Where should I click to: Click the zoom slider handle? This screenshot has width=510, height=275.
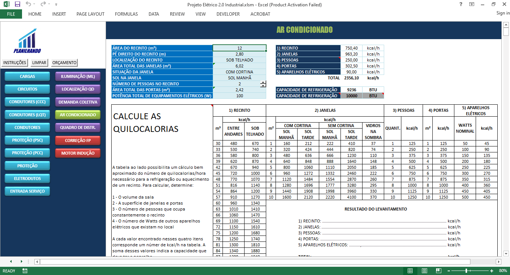pos(466,271)
